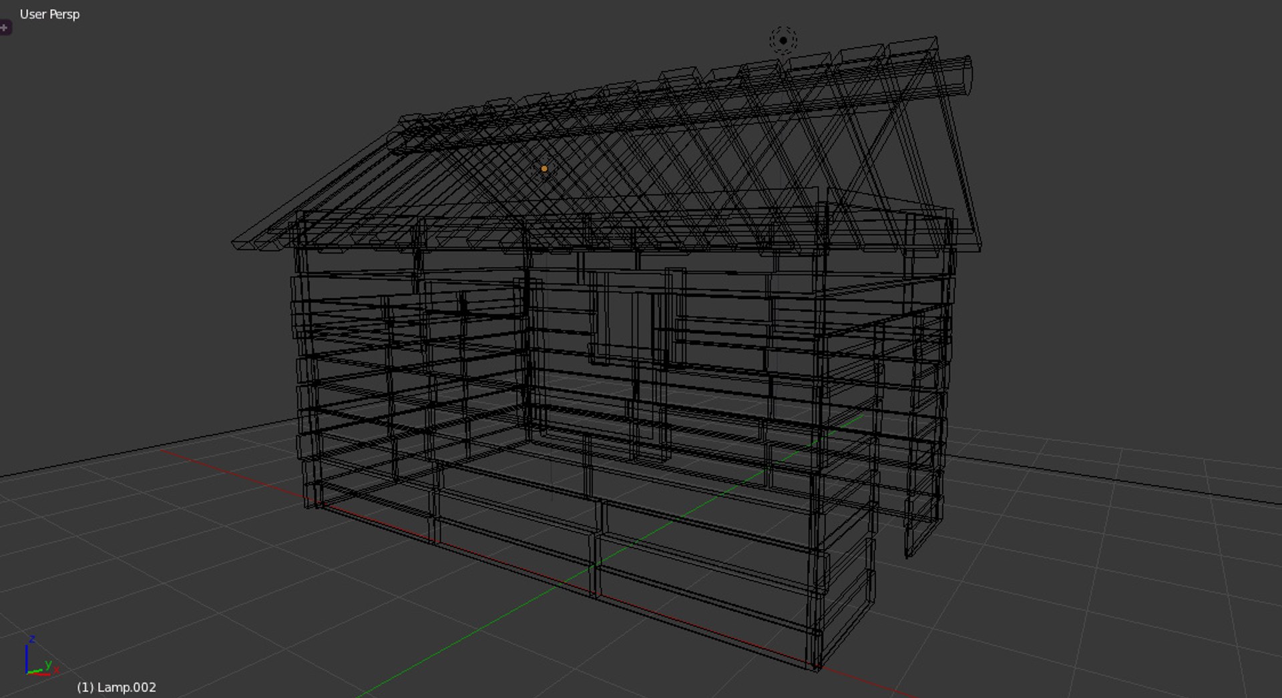Select the lamp object above the roof
Screen dimensions: 1282x698
click(783, 40)
